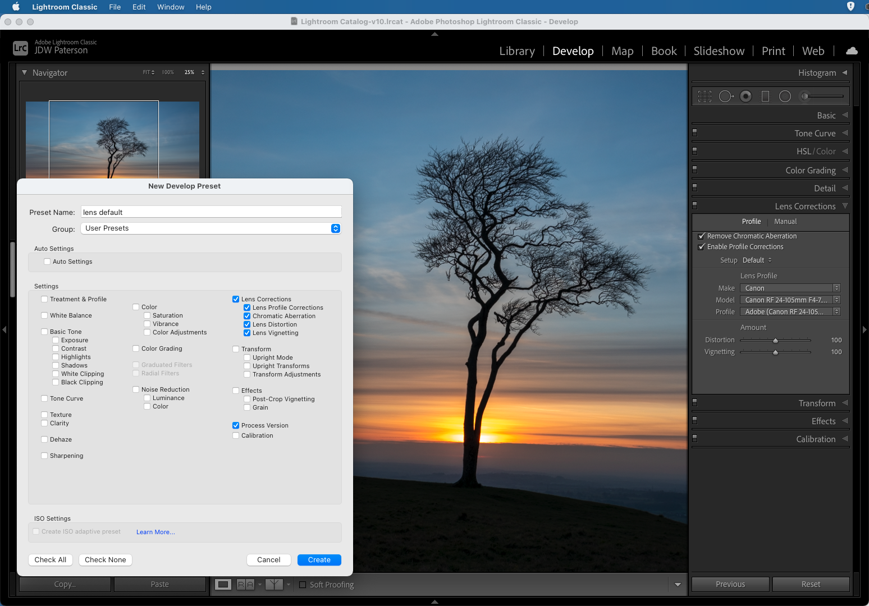The height and width of the screenshot is (606, 869).
Task: Select Loupe view icon in toolbar
Action: point(223,585)
